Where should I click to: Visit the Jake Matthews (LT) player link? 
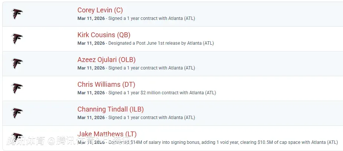coord(107,134)
